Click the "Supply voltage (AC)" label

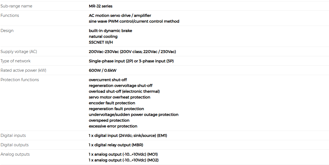(19, 52)
